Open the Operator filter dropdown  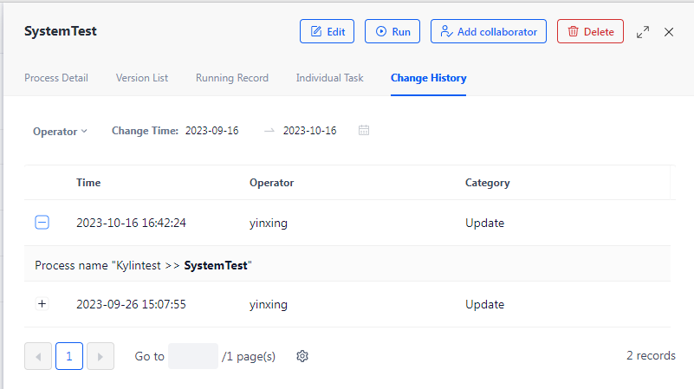click(x=60, y=132)
